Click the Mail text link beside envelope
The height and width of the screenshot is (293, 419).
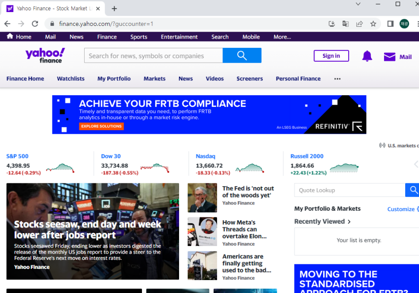coord(406,57)
